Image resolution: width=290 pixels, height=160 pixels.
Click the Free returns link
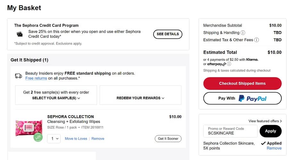[36, 78]
